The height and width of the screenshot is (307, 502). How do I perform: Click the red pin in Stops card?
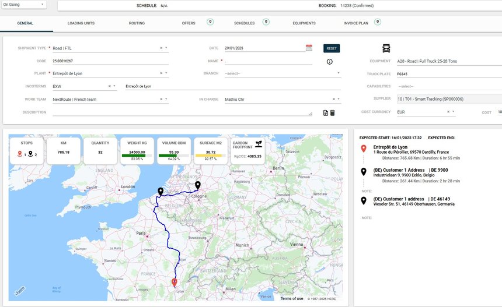click(20, 154)
